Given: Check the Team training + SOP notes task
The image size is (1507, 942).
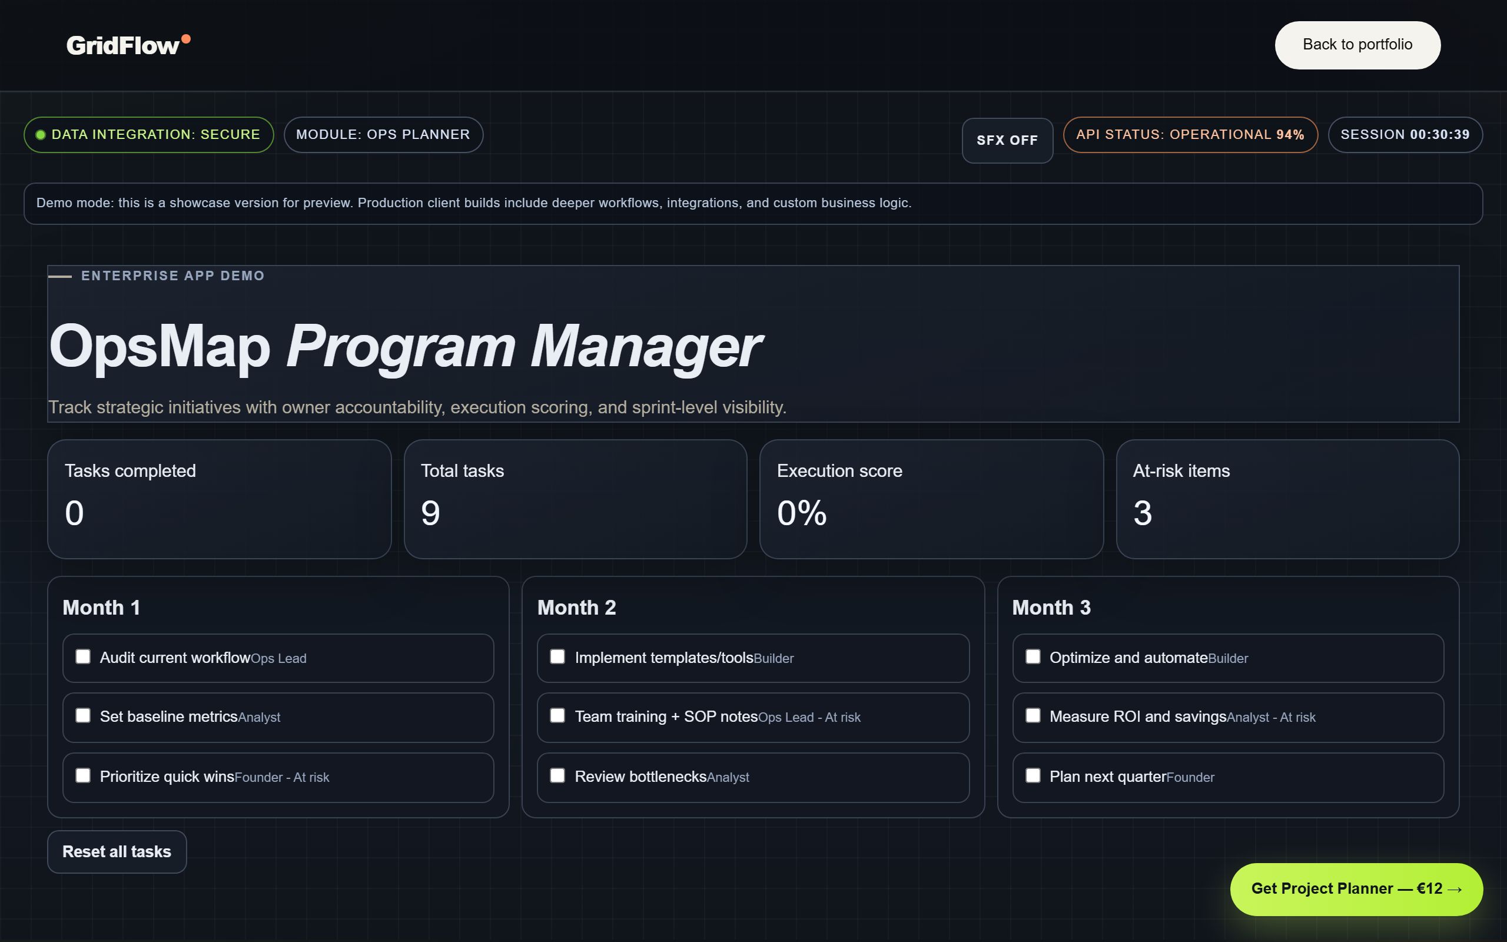Looking at the screenshot, I should click(x=557, y=715).
